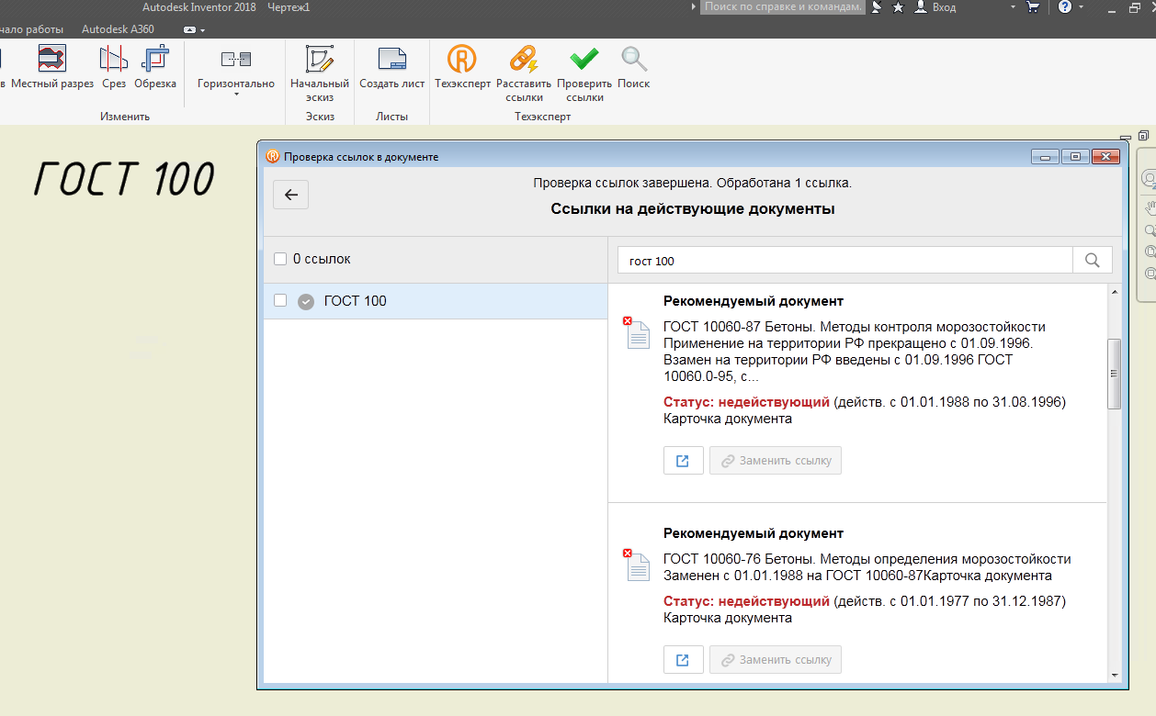Open Поиск magnifier tool in ribbon
Viewport: 1156px width, 716px height.
(633, 61)
